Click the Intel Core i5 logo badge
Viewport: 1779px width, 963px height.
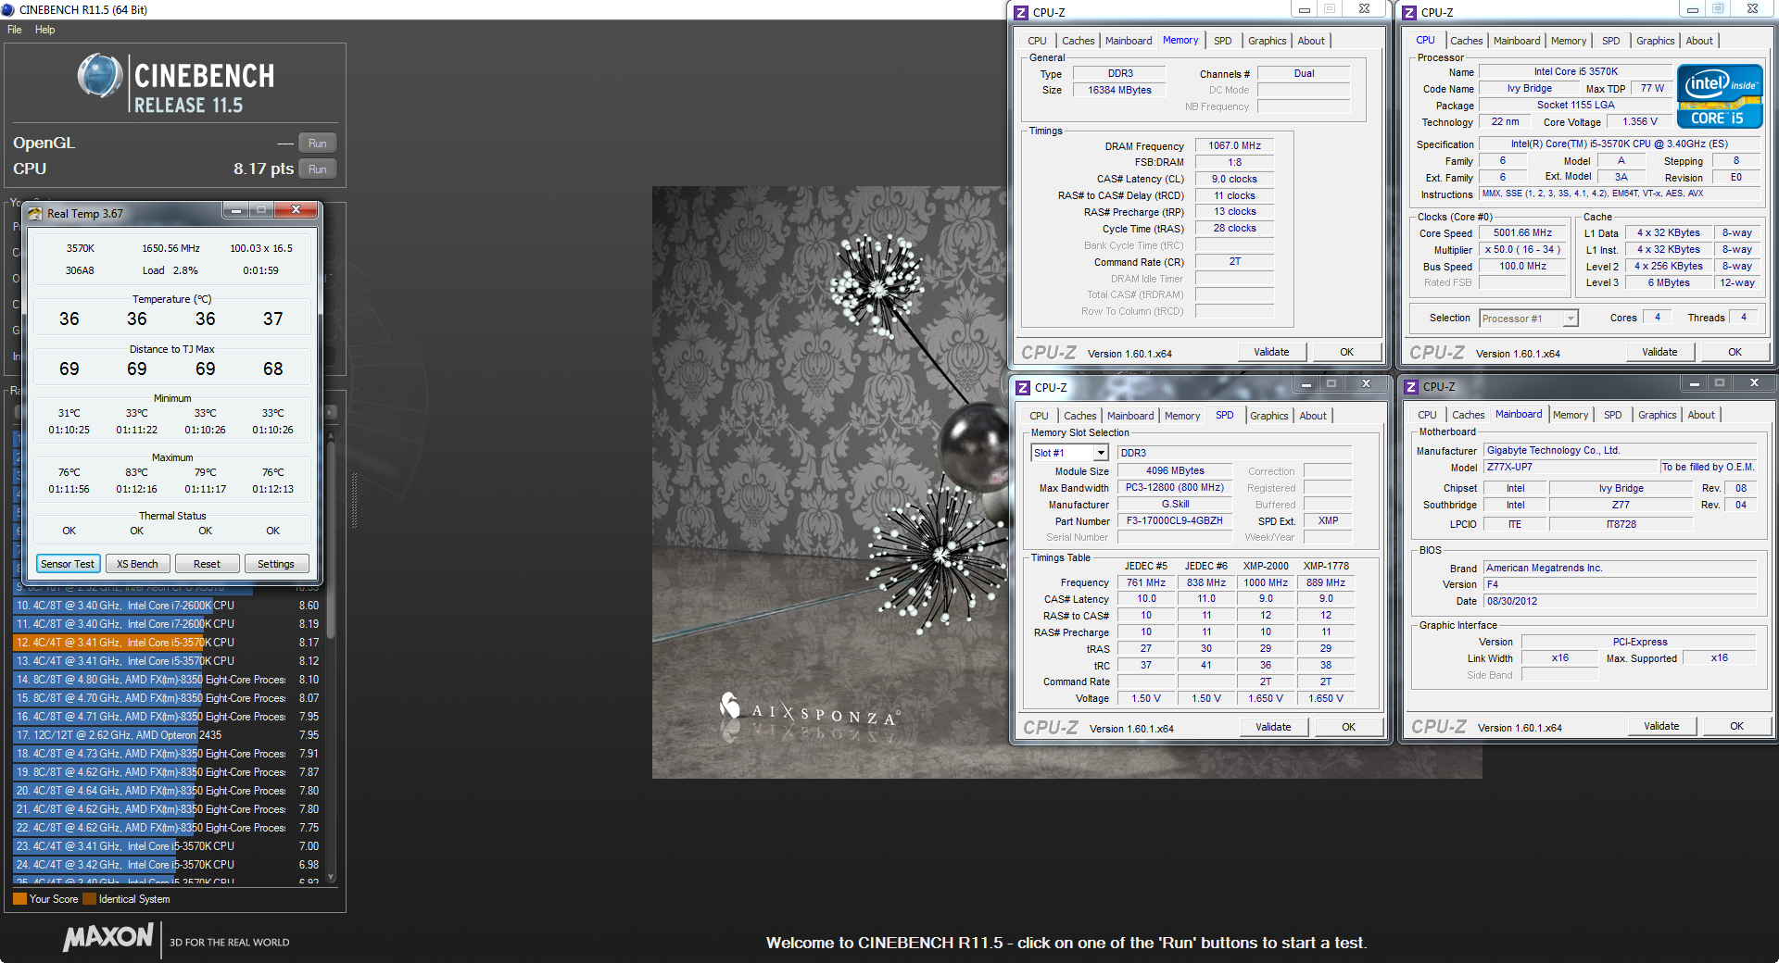coord(1720,96)
